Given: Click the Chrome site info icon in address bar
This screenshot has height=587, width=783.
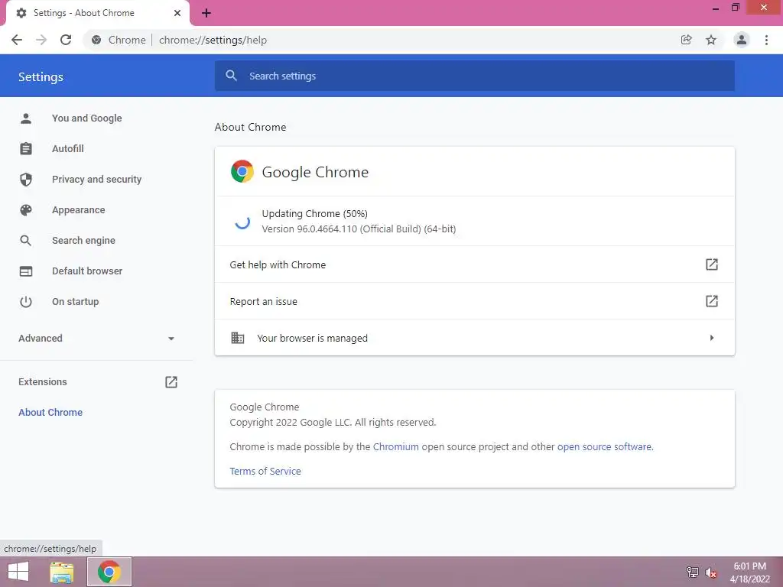Looking at the screenshot, I should pos(96,40).
